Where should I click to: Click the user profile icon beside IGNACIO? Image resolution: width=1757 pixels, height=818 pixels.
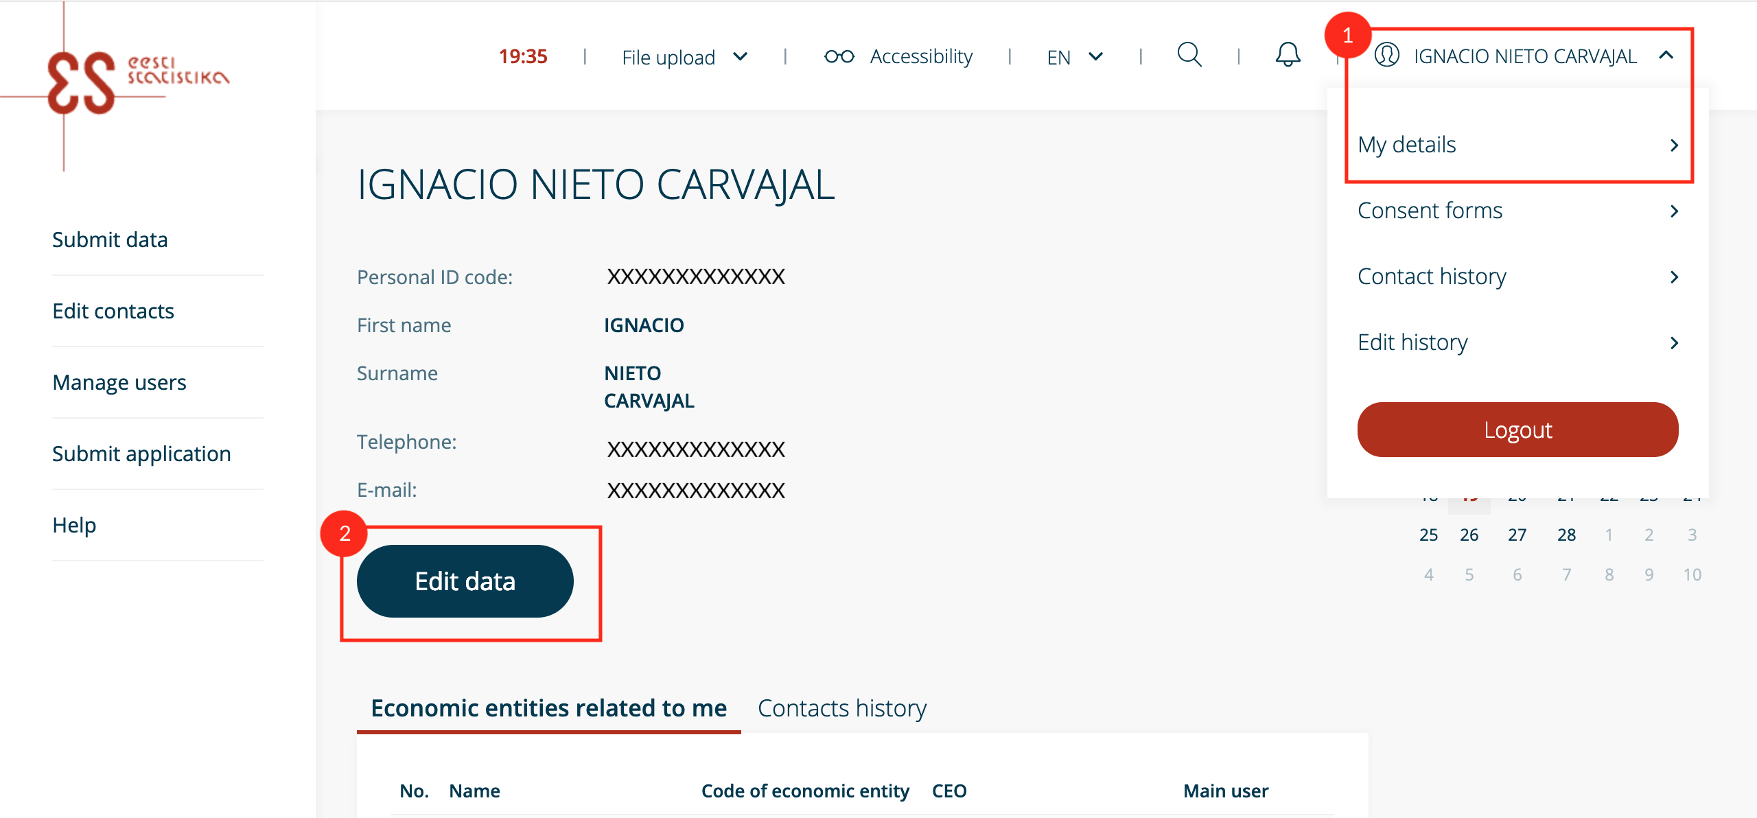pyautogui.click(x=1386, y=56)
